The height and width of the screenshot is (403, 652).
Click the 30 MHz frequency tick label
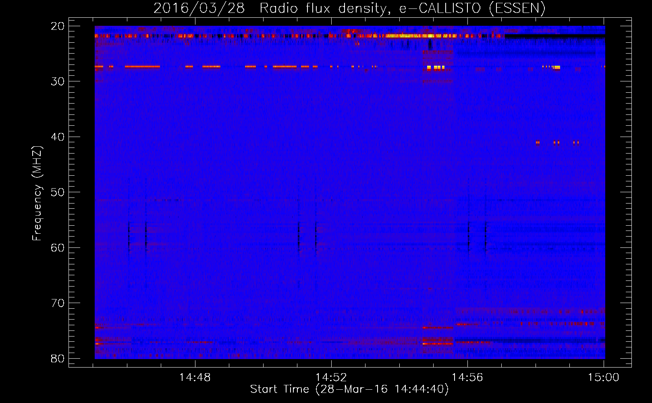pos(58,81)
